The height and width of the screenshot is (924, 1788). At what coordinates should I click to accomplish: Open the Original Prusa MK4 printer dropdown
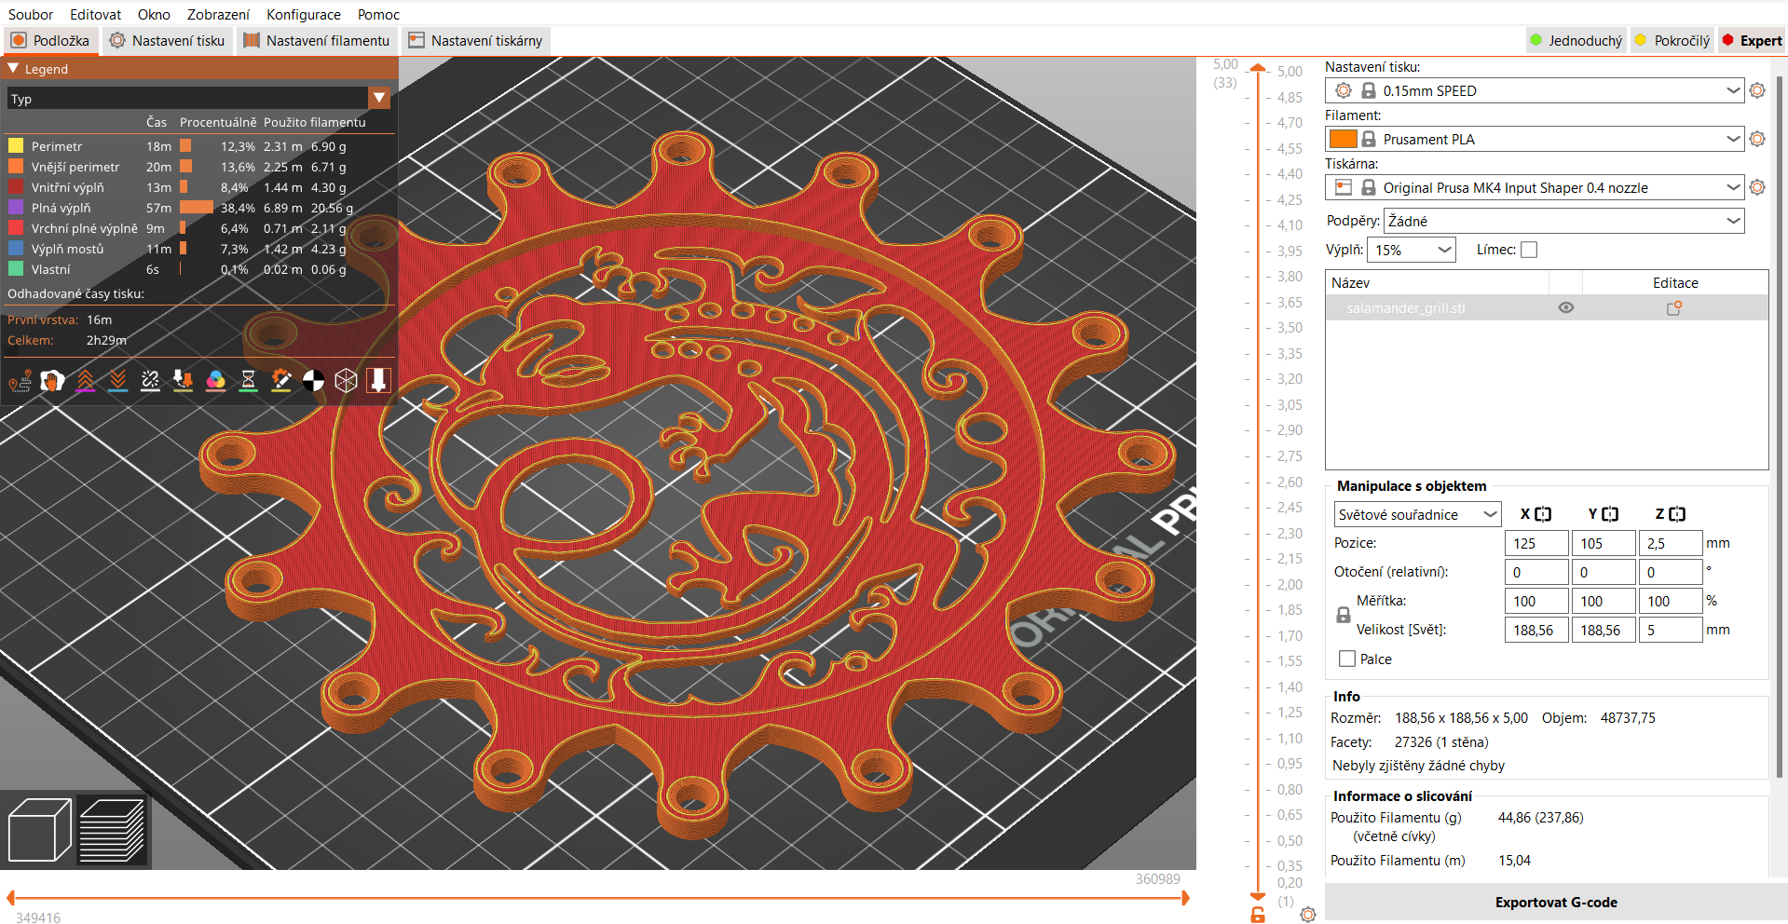1535,187
